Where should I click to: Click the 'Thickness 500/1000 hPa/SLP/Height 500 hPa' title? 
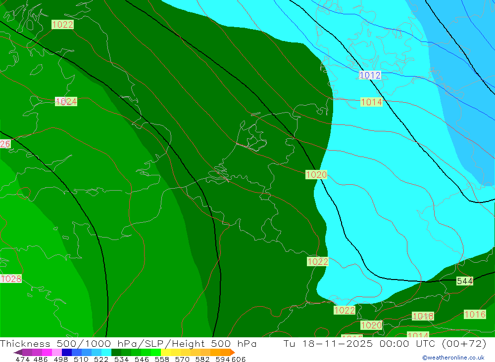point(128,343)
